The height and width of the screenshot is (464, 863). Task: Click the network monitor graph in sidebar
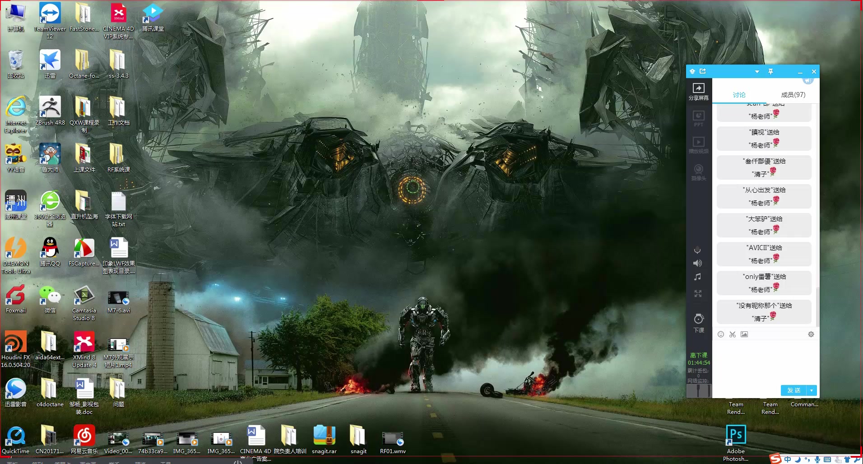coord(699,390)
